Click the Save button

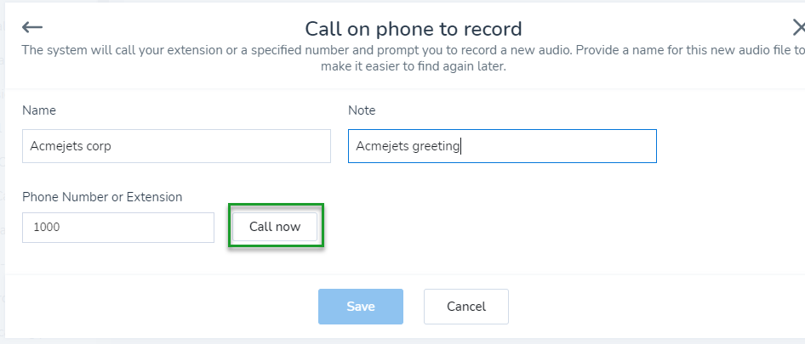coord(361,307)
